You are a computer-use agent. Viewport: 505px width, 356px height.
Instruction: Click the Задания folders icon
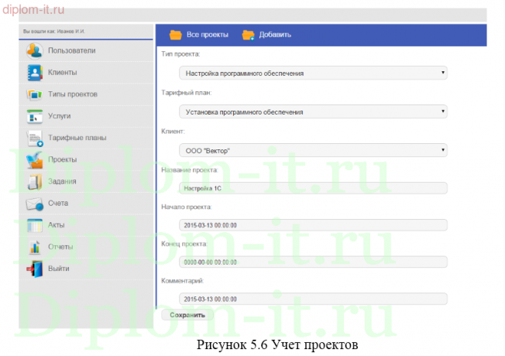[x=35, y=182]
